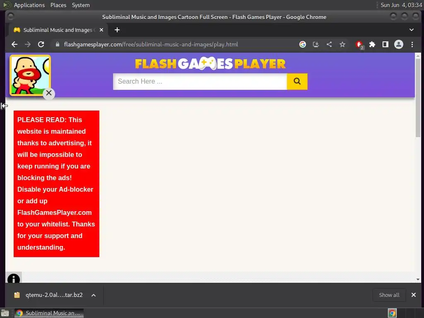Image resolution: width=424 pixels, height=318 pixels.
Task: View site security lock info
Action: click(x=57, y=44)
